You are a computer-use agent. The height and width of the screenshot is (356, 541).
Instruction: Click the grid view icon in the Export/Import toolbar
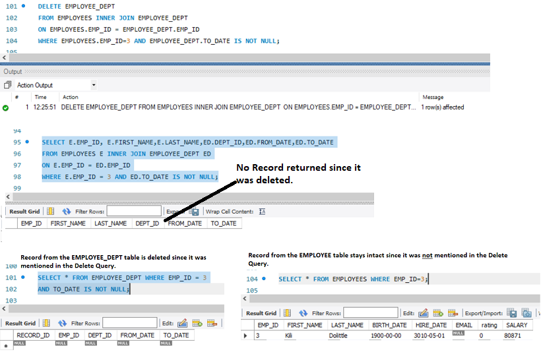coord(287,312)
